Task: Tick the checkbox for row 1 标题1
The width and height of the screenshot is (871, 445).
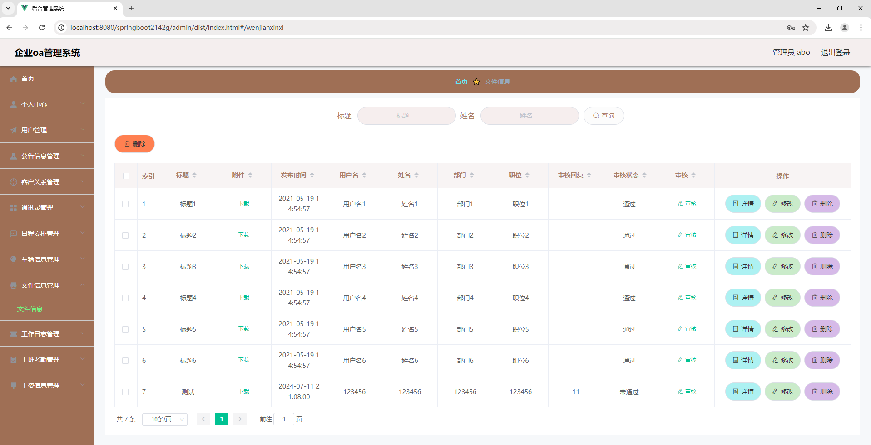Action: 126,204
